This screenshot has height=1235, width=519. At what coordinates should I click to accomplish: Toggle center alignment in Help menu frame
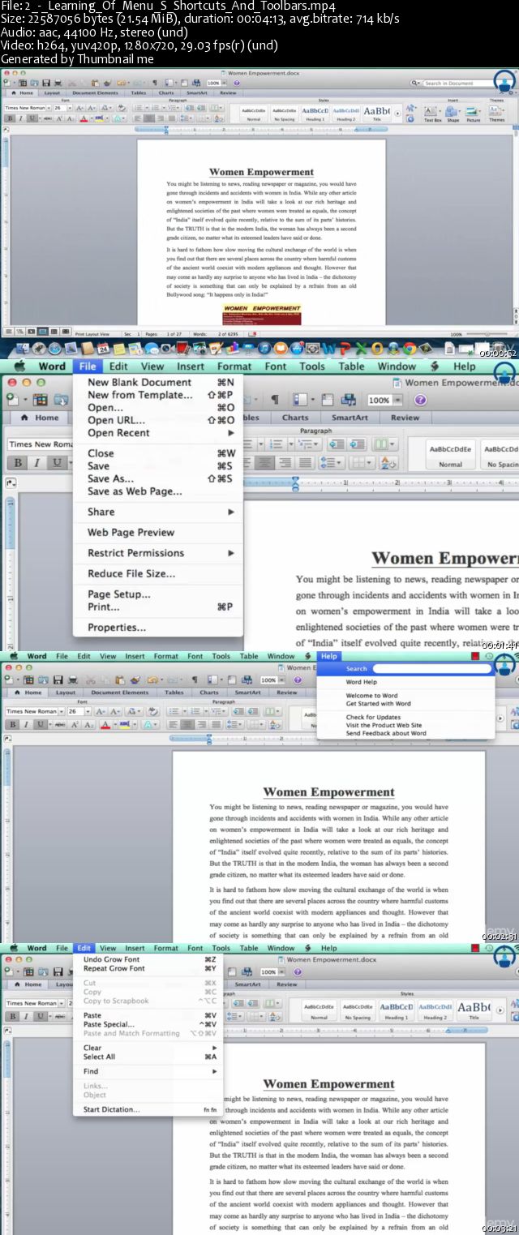187,724
